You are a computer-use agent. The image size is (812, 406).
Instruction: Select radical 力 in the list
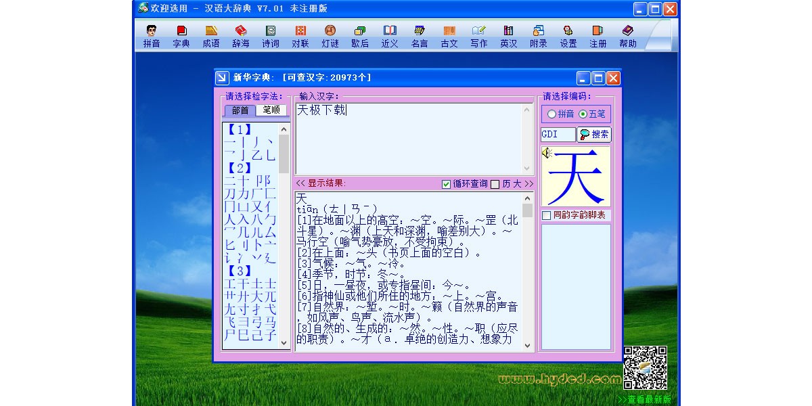244,194
